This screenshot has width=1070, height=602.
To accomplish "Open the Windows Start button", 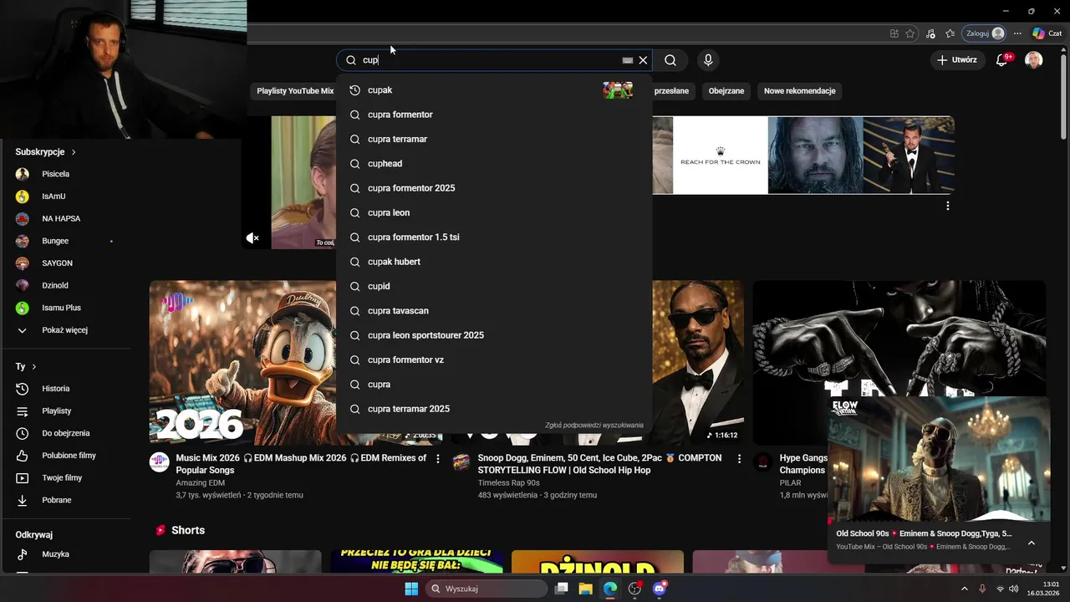I will (411, 589).
